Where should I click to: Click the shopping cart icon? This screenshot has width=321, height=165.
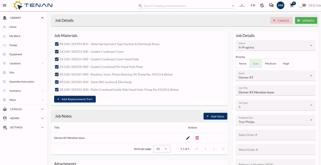292,5
